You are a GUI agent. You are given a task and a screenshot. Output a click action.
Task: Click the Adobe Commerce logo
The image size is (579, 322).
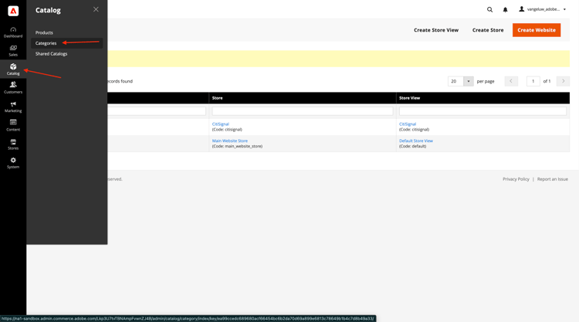tap(13, 11)
